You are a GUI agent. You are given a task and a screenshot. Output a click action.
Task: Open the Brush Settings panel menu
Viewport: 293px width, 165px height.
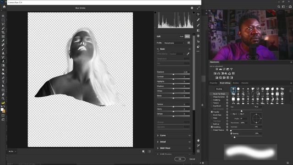(x=291, y=83)
